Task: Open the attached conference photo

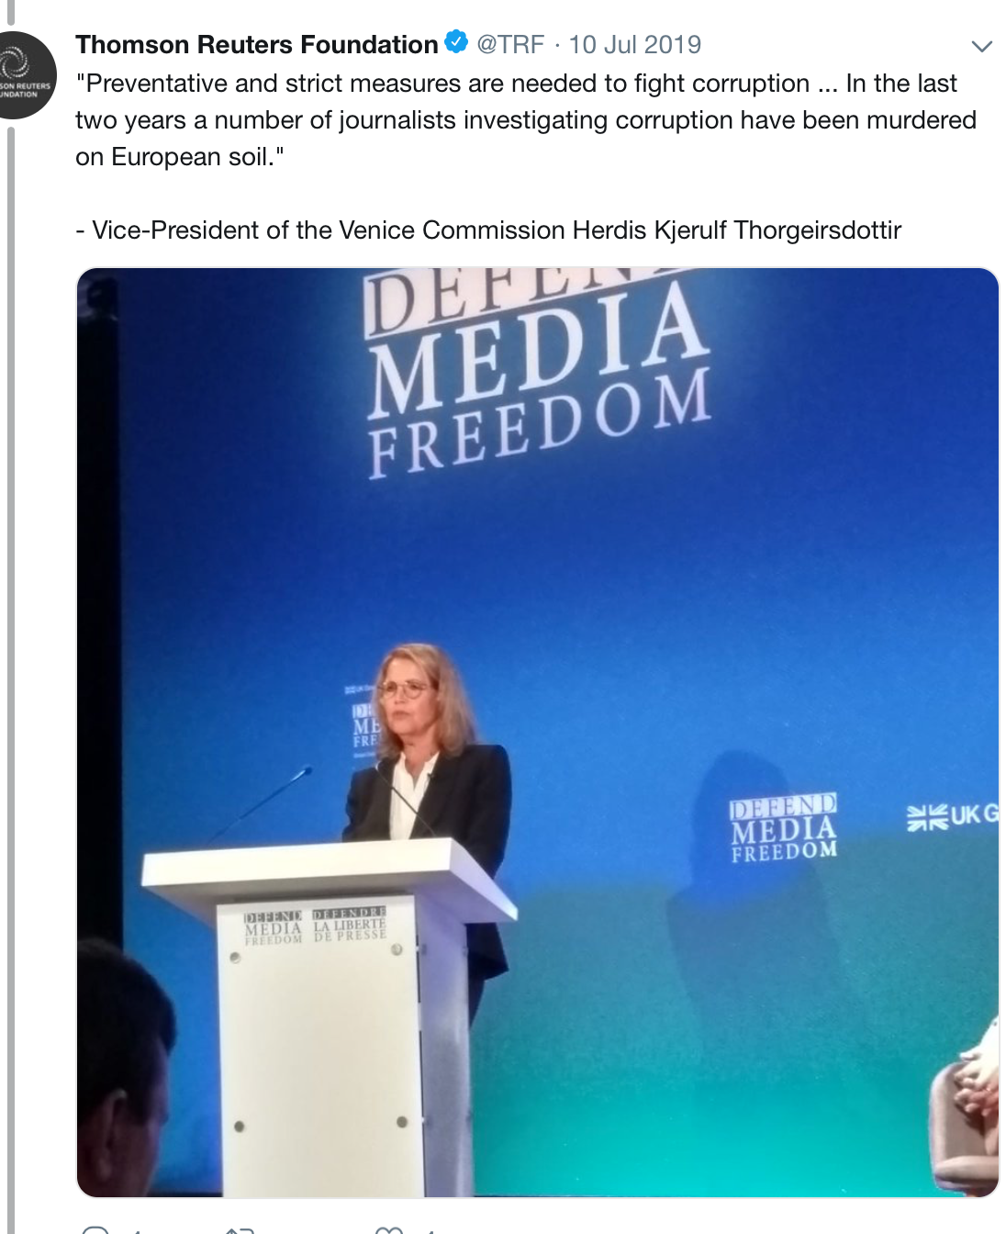Action: [537, 732]
